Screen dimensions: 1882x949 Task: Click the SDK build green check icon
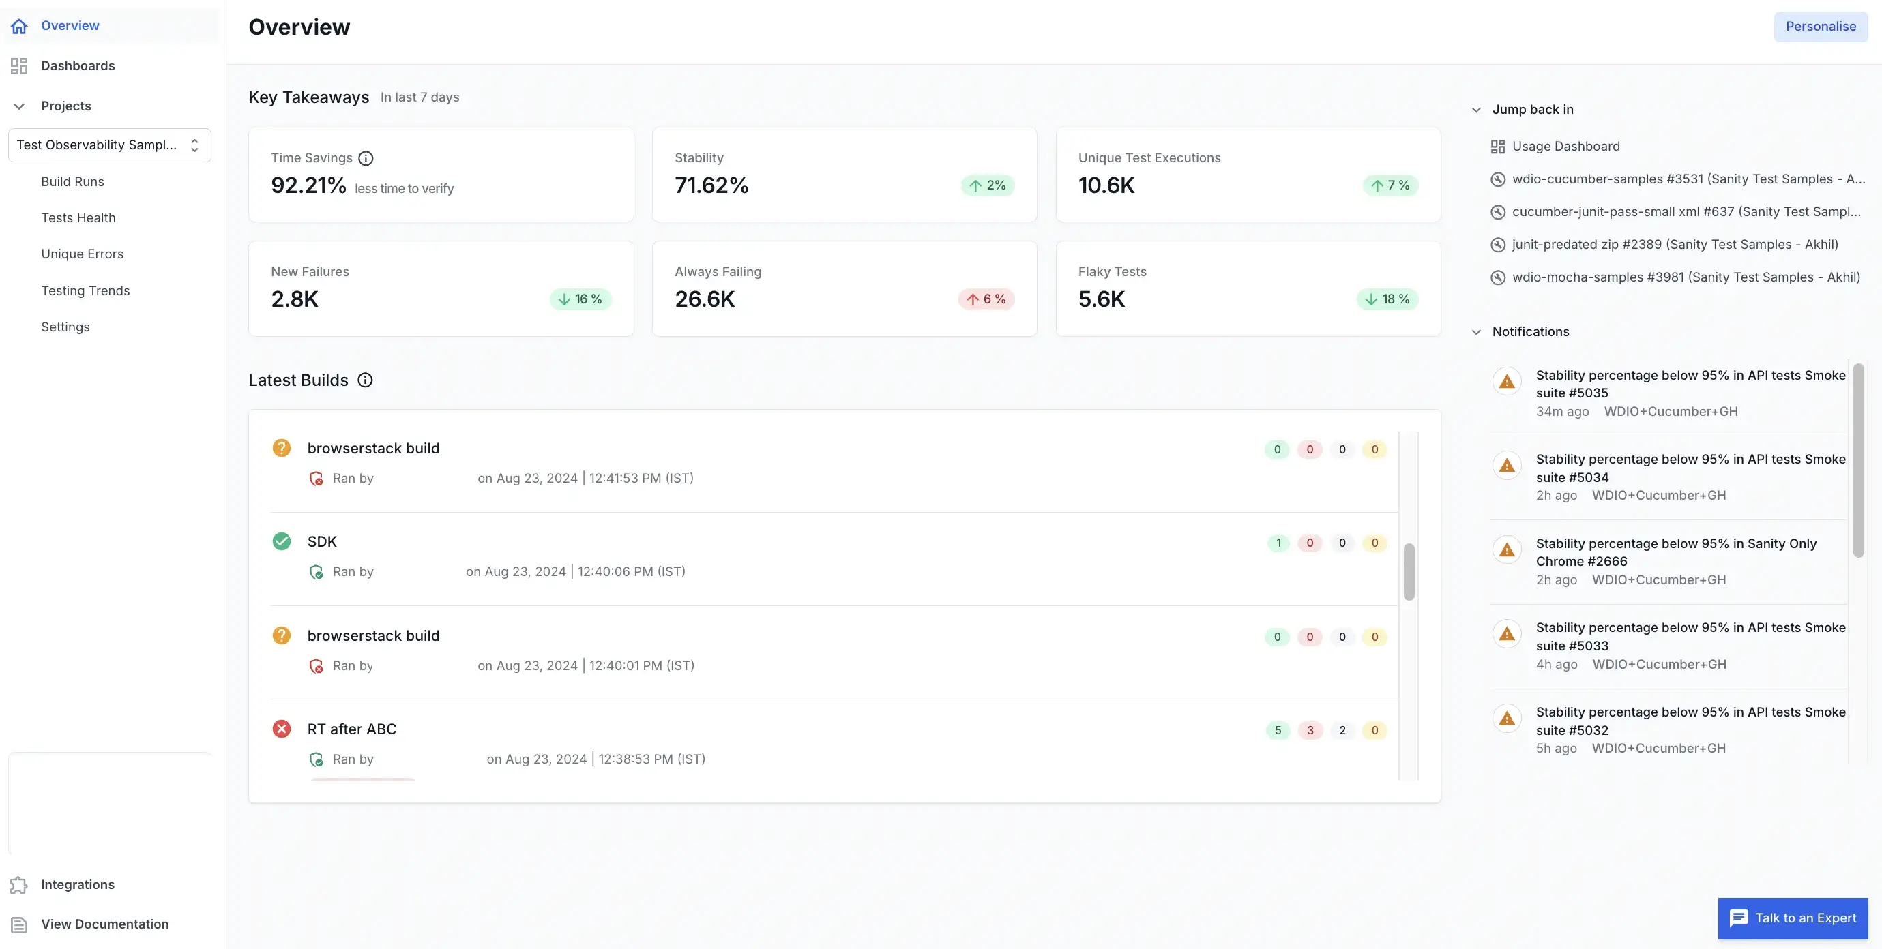[281, 542]
